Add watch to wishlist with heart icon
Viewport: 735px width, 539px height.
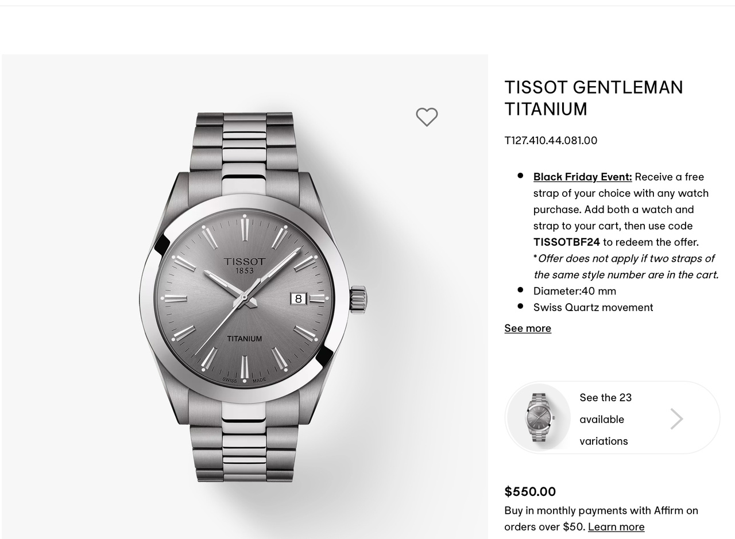coord(427,117)
